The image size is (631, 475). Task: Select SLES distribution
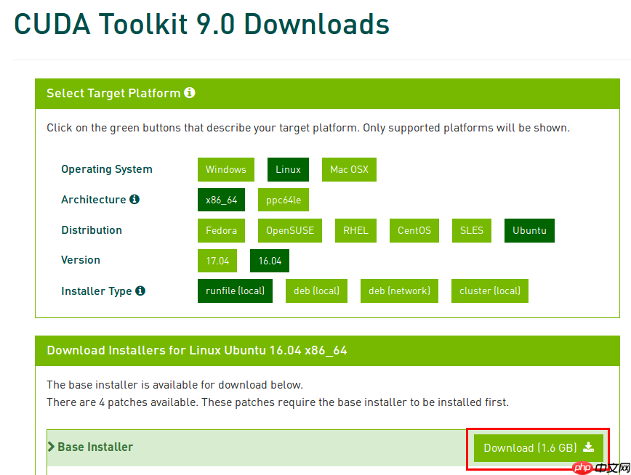(472, 230)
